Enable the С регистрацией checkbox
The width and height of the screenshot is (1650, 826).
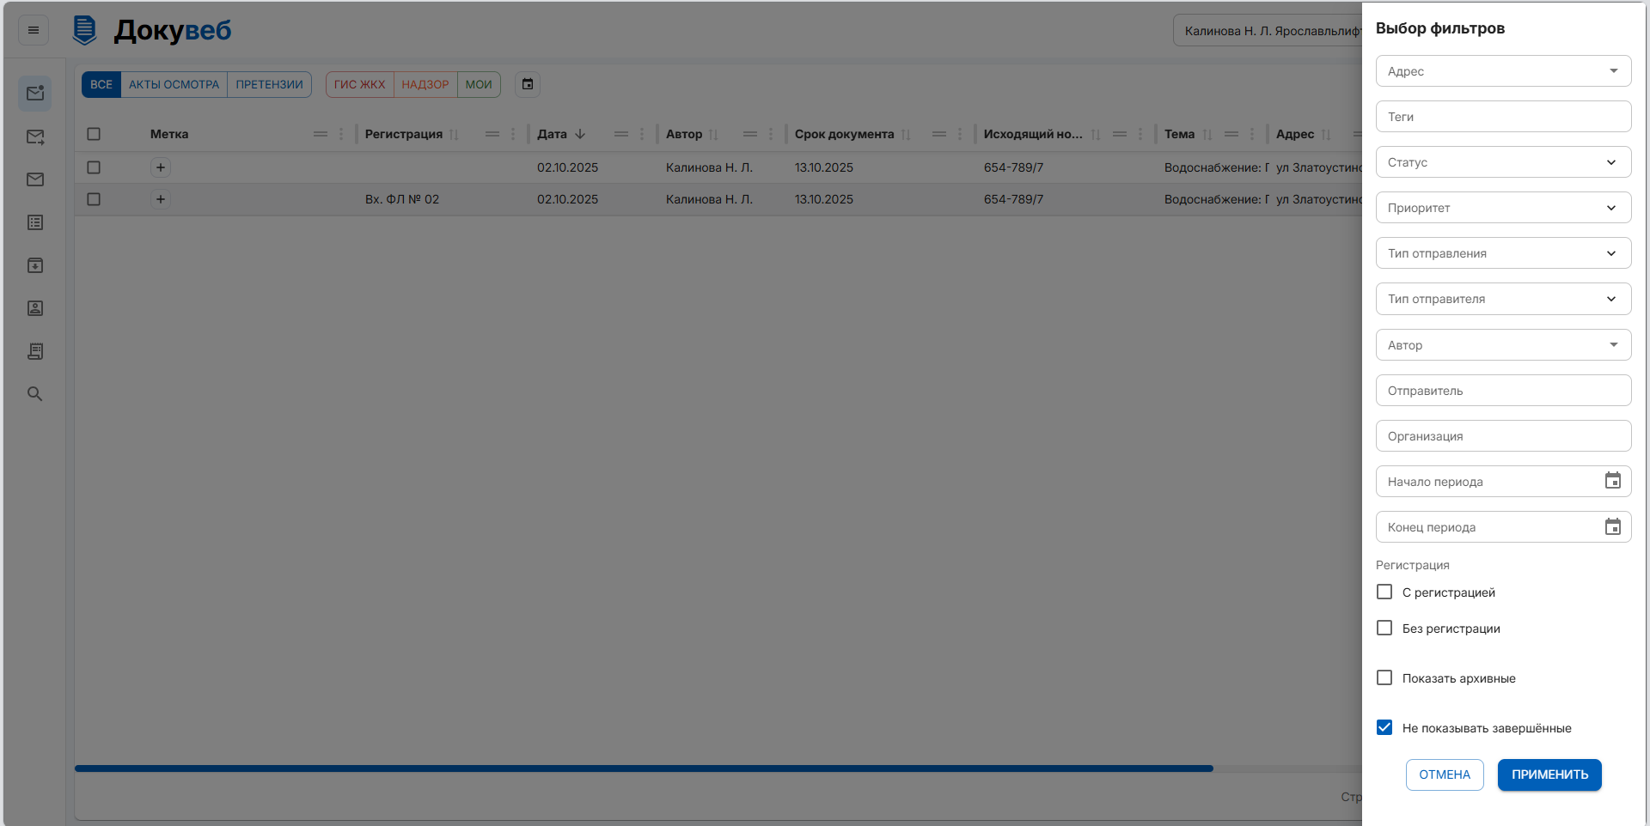(1384, 592)
